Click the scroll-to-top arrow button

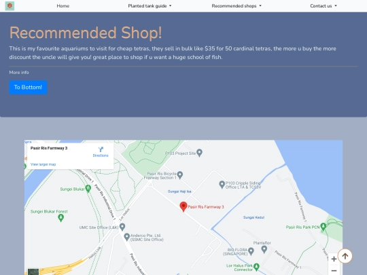345,256
